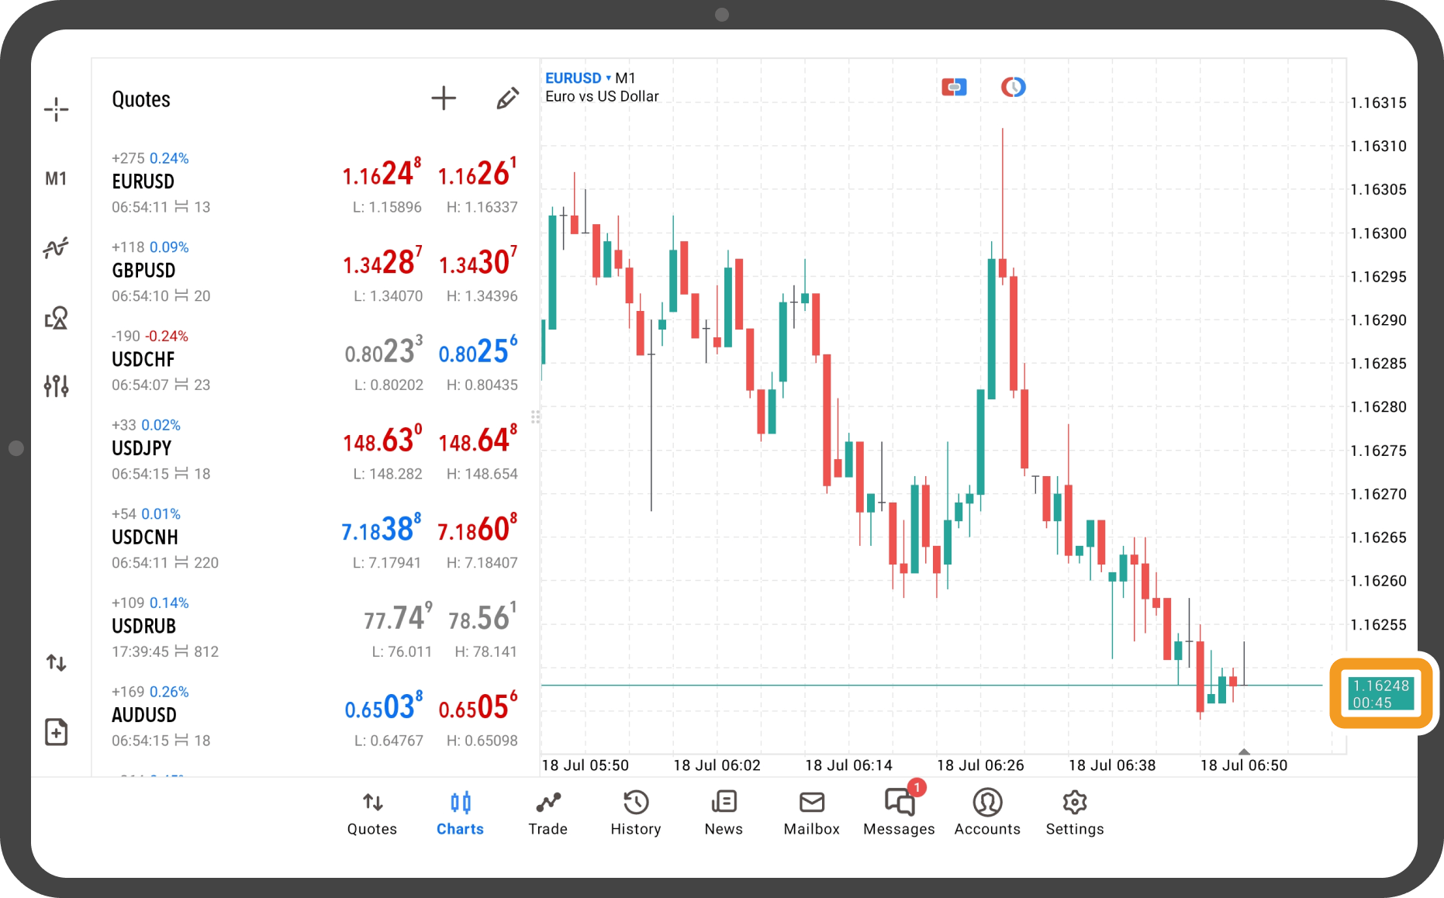Viewport: 1444px width, 898px height.
Task: Click the red-blue one-click trading icon
Action: (x=954, y=87)
